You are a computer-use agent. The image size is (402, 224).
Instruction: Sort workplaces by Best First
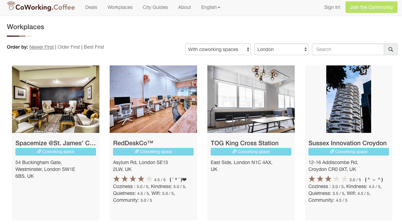click(94, 47)
